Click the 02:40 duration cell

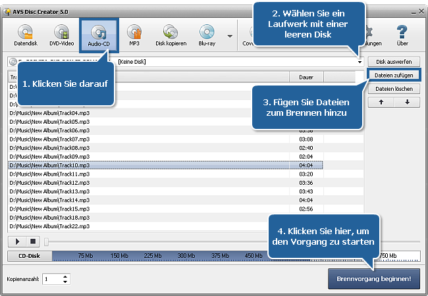point(306,148)
